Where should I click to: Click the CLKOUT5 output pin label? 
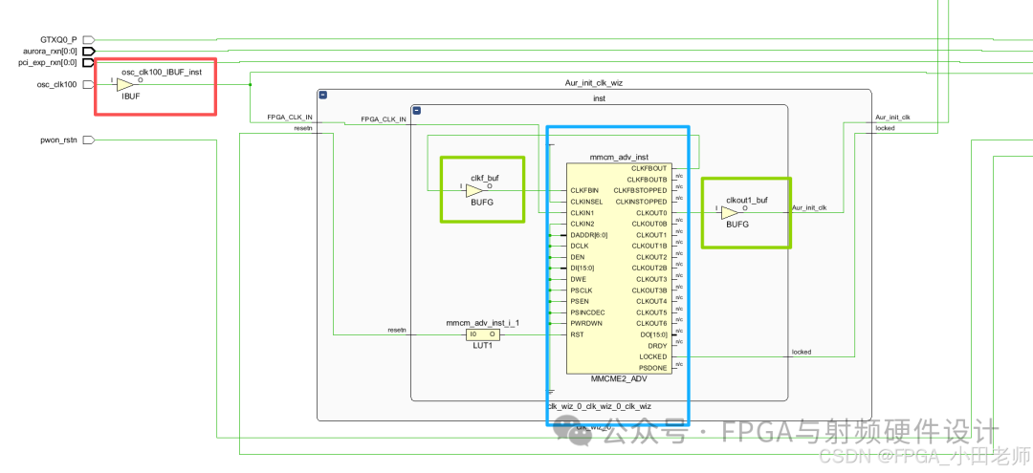pyautogui.click(x=651, y=312)
